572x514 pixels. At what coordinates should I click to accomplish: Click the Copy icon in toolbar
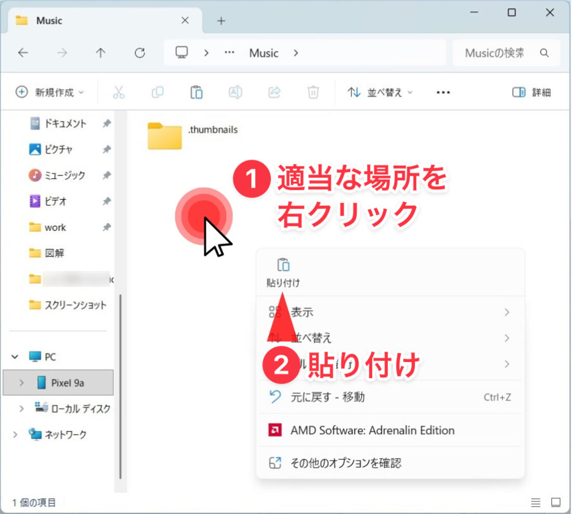(158, 93)
